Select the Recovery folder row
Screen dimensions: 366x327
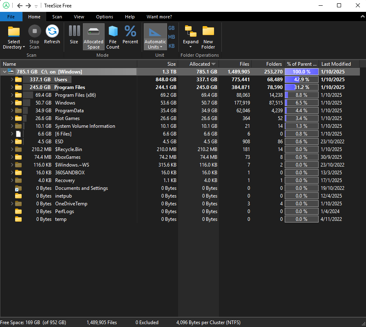click(x=180, y=180)
